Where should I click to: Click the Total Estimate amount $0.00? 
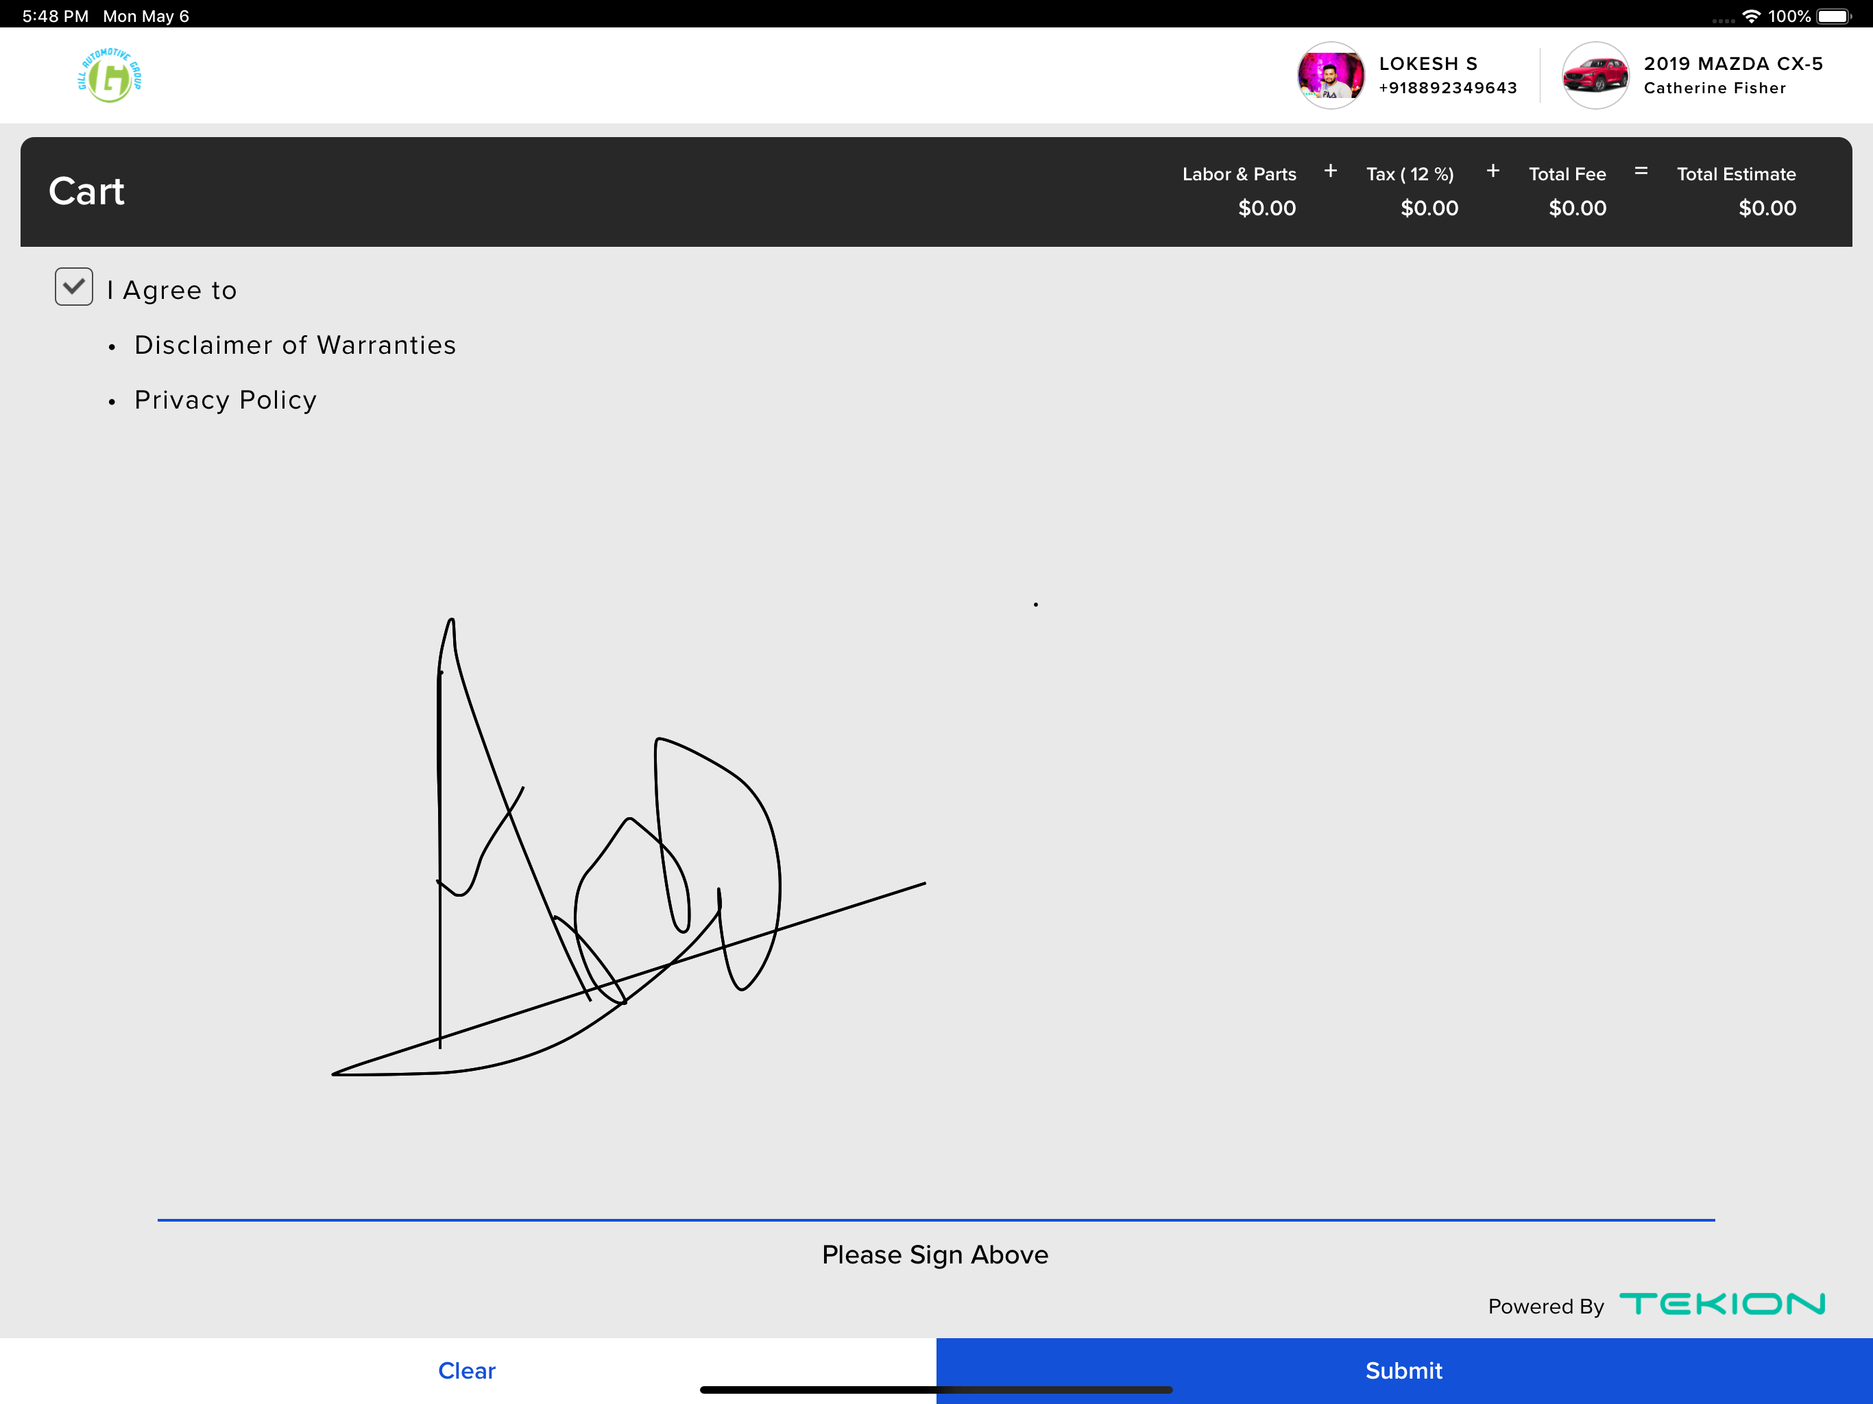(x=1767, y=208)
